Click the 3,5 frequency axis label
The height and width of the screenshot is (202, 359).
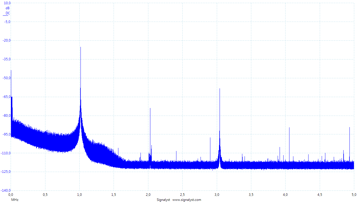pyautogui.click(x=251, y=194)
